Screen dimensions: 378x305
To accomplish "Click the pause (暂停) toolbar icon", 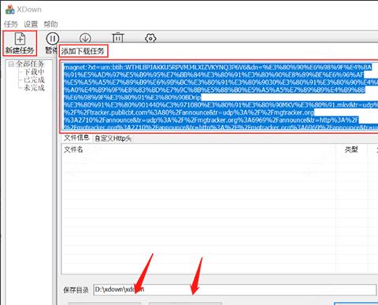I will click(53, 39).
